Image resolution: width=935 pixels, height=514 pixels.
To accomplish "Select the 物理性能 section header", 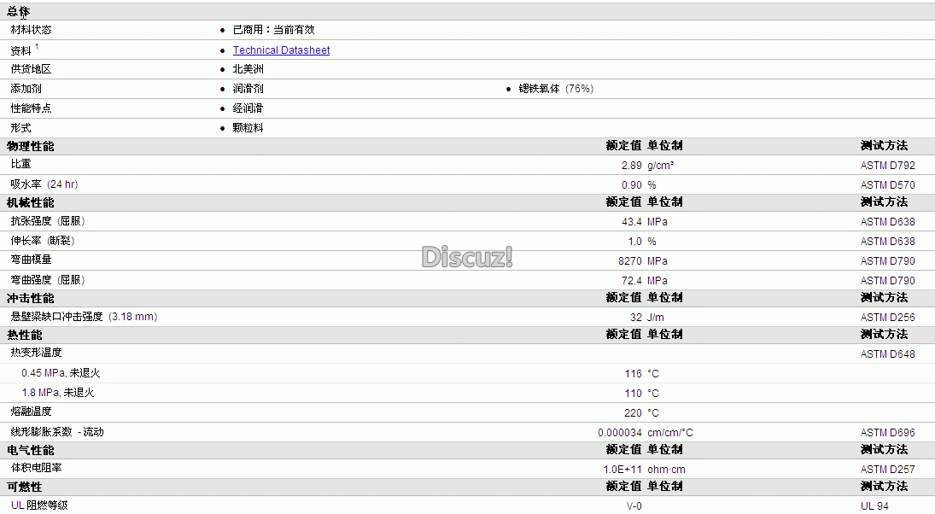I will (x=31, y=147).
